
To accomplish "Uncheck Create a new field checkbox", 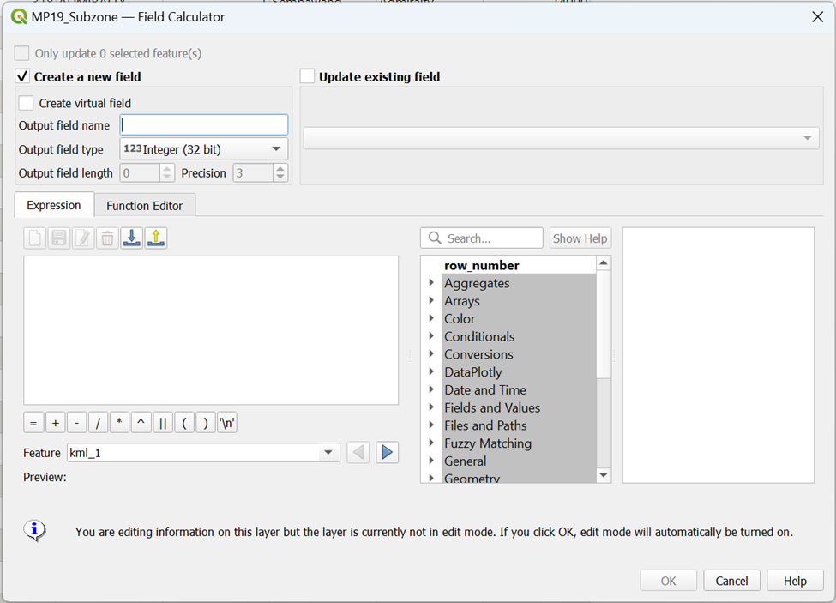I will click(23, 76).
